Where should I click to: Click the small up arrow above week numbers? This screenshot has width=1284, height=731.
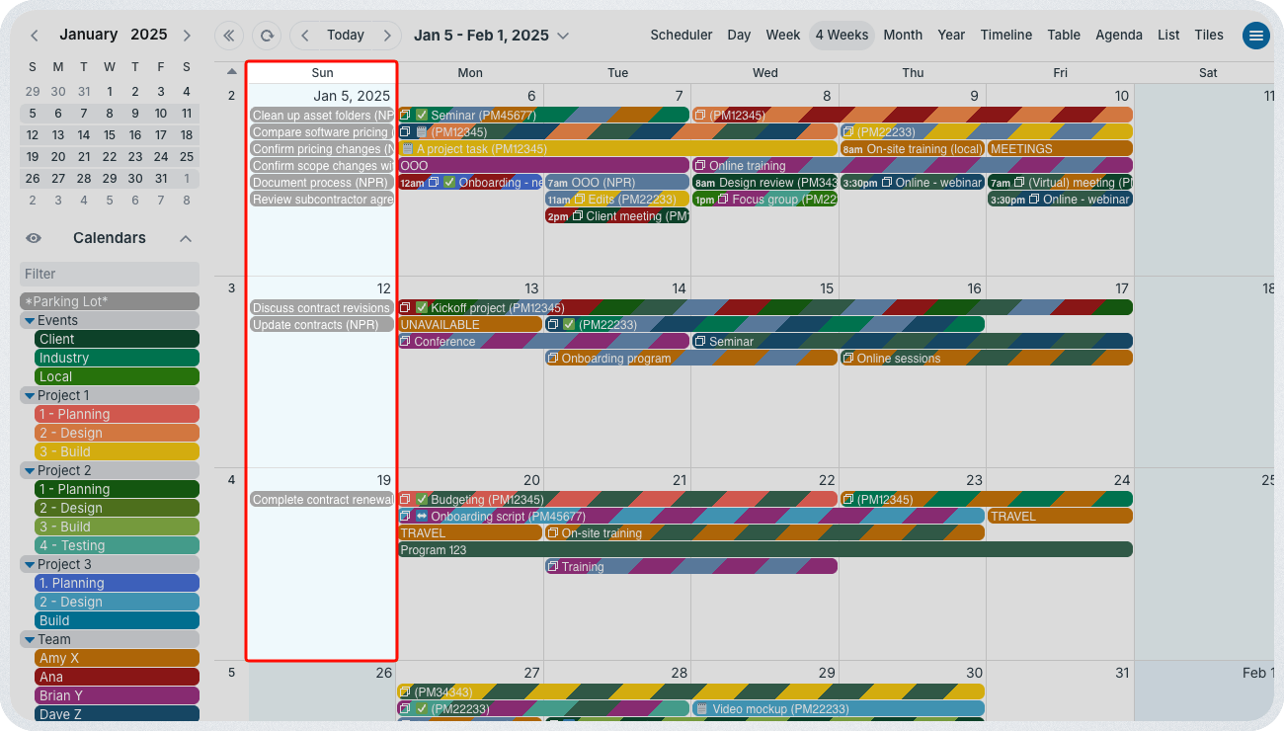[x=231, y=72]
